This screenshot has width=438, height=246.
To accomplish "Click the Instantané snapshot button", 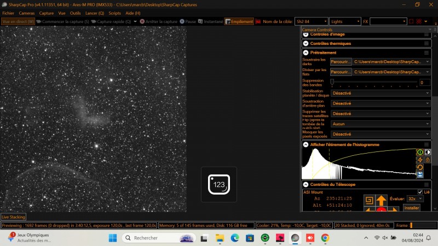I will [211, 21].
